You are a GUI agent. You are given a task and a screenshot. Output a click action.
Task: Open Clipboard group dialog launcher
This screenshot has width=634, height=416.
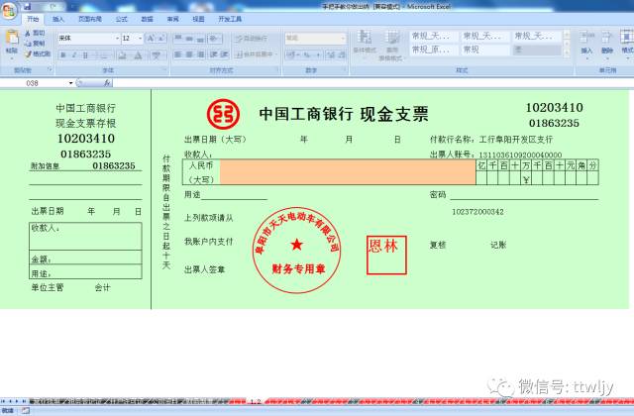click(51, 69)
